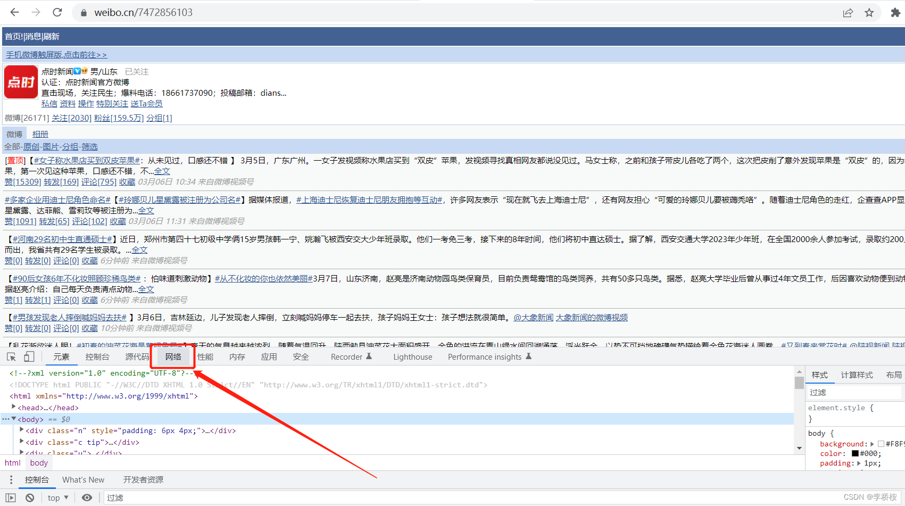
Task: Open the 性能 DevTools tab
Action: tap(205, 357)
